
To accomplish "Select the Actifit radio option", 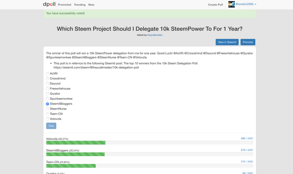I will (48, 74).
